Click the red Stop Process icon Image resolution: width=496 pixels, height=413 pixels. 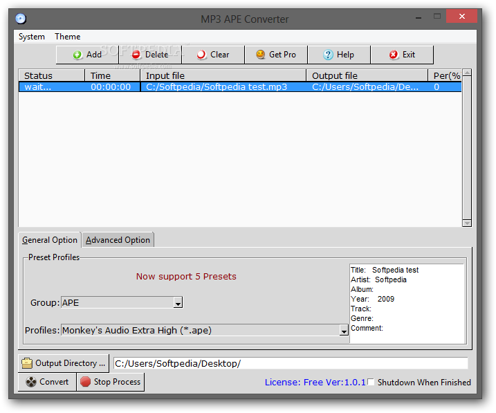pos(85,382)
